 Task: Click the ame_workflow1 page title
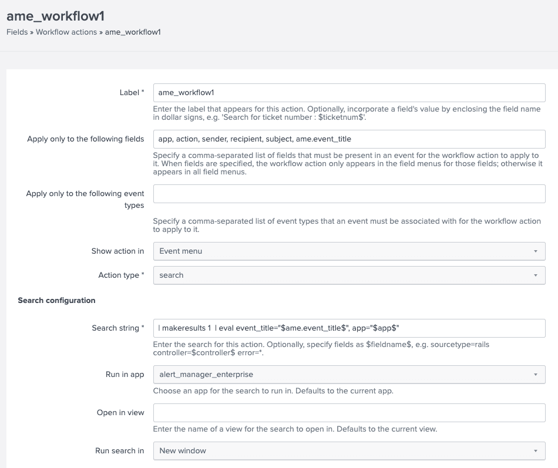coord(56,16)
